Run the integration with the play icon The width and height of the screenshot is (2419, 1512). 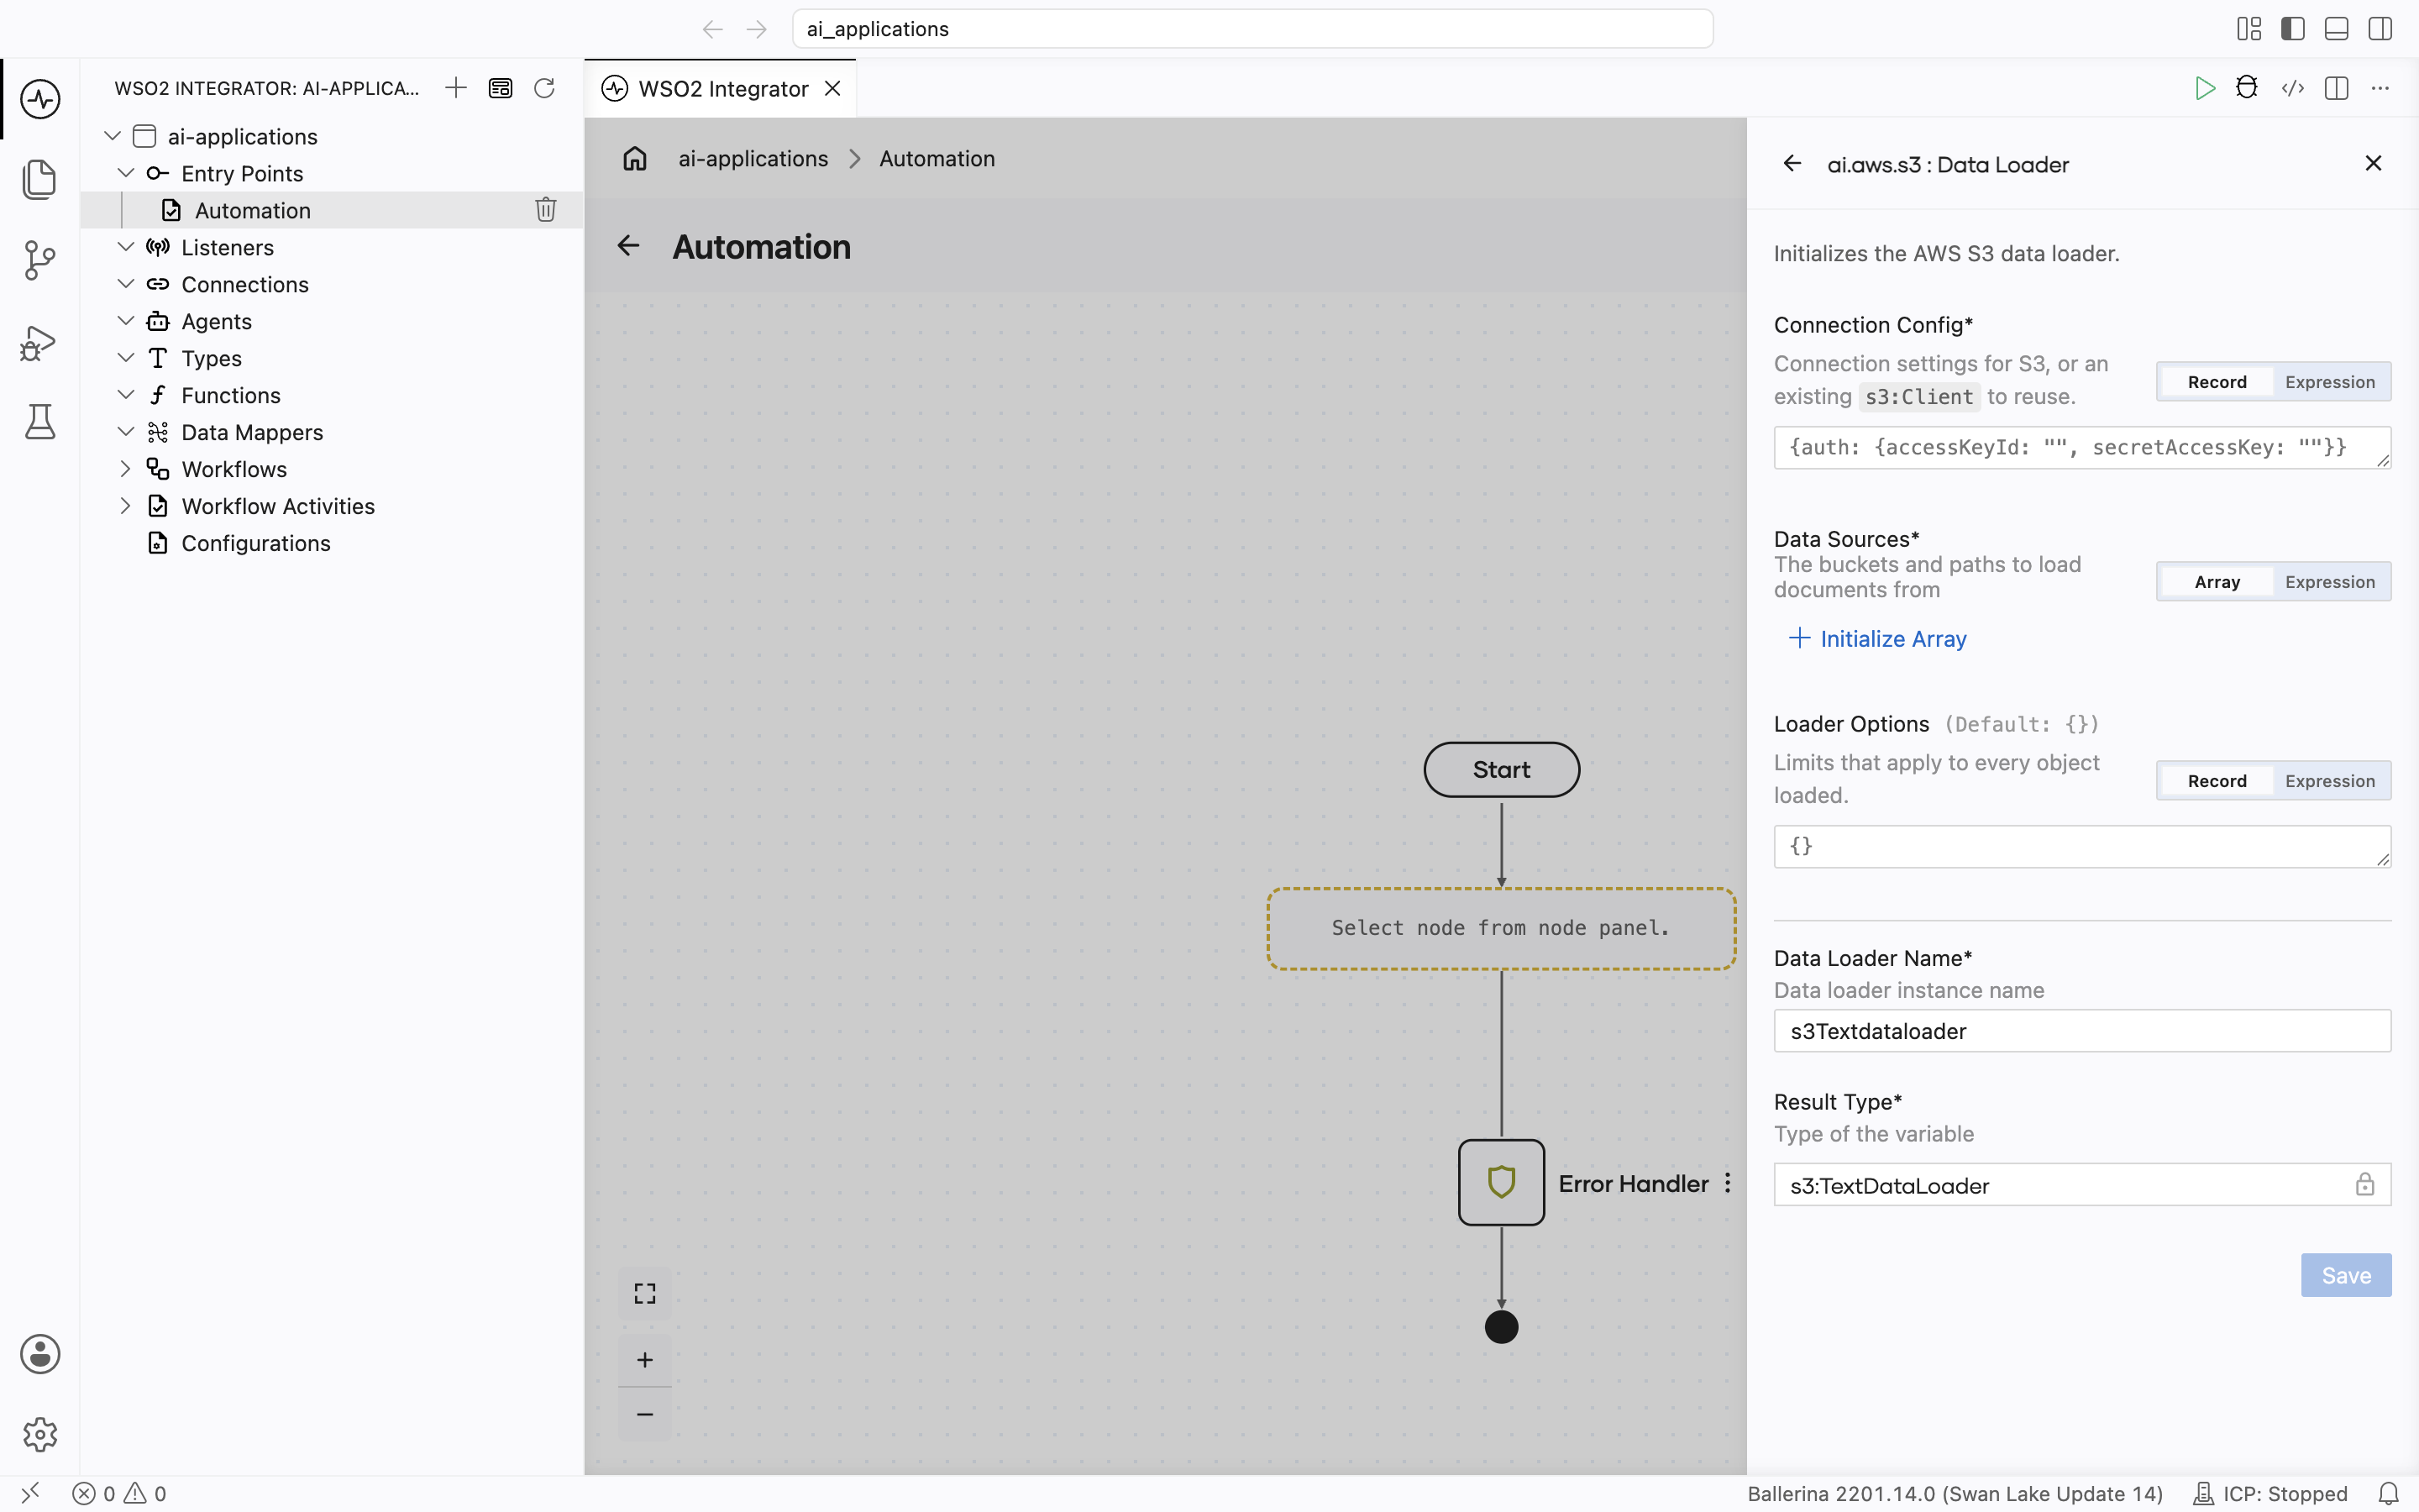click(2205, 88)
